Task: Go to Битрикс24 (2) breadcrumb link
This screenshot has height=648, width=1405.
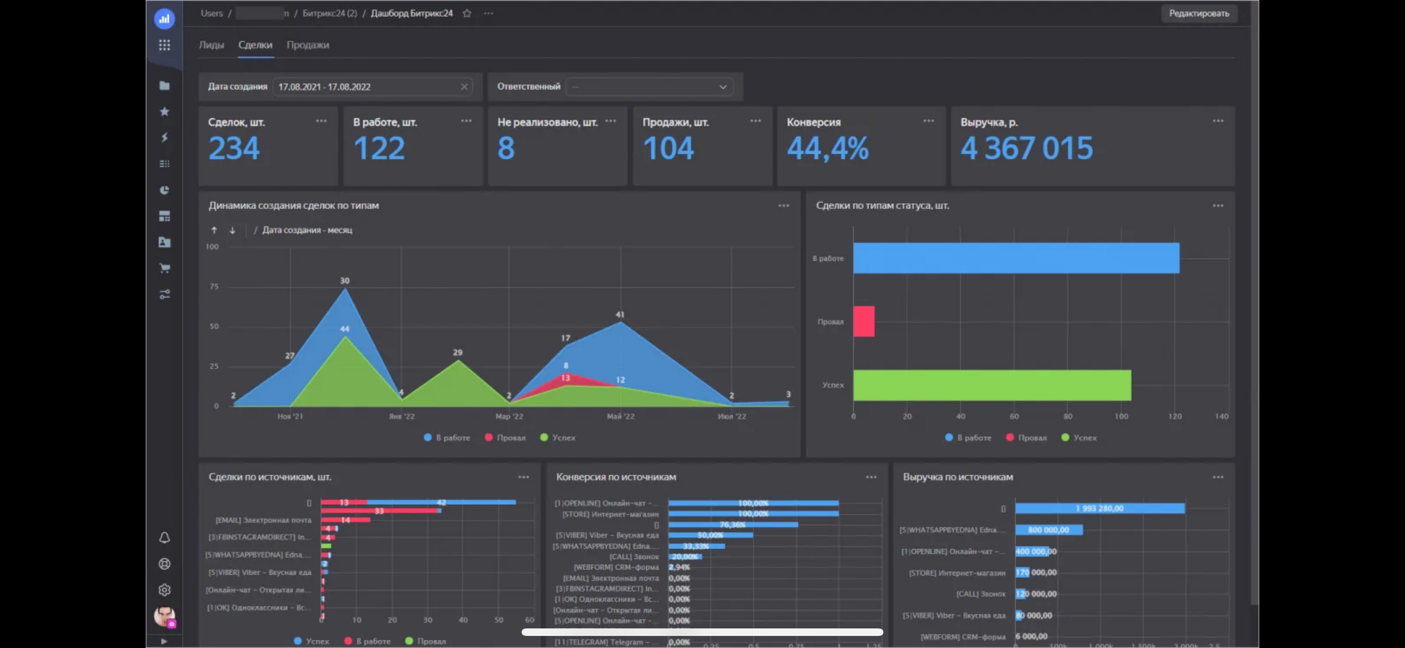Action: click(330, 13)
